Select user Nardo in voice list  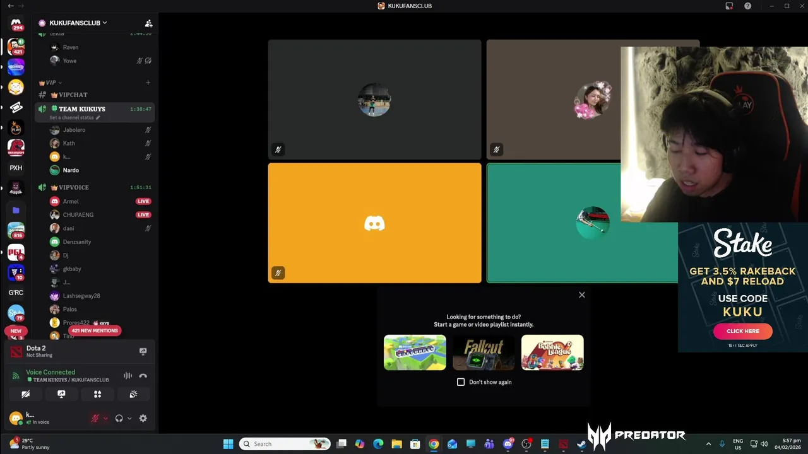click(101, 170)
